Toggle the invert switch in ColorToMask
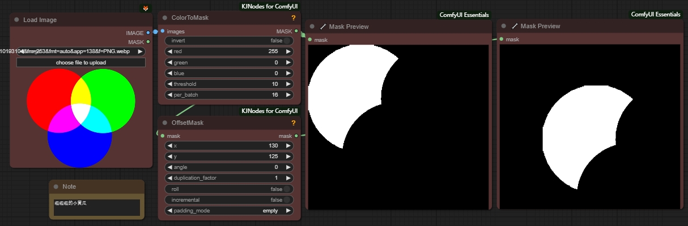Screen dimensions: 688x226 point(288,41)
